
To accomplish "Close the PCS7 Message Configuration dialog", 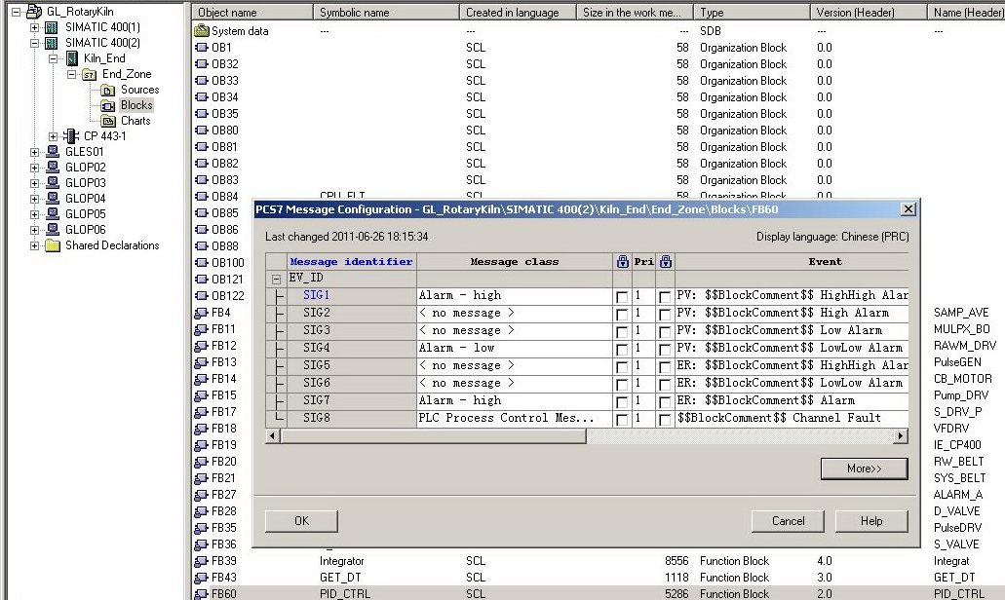I will point(908,209).
